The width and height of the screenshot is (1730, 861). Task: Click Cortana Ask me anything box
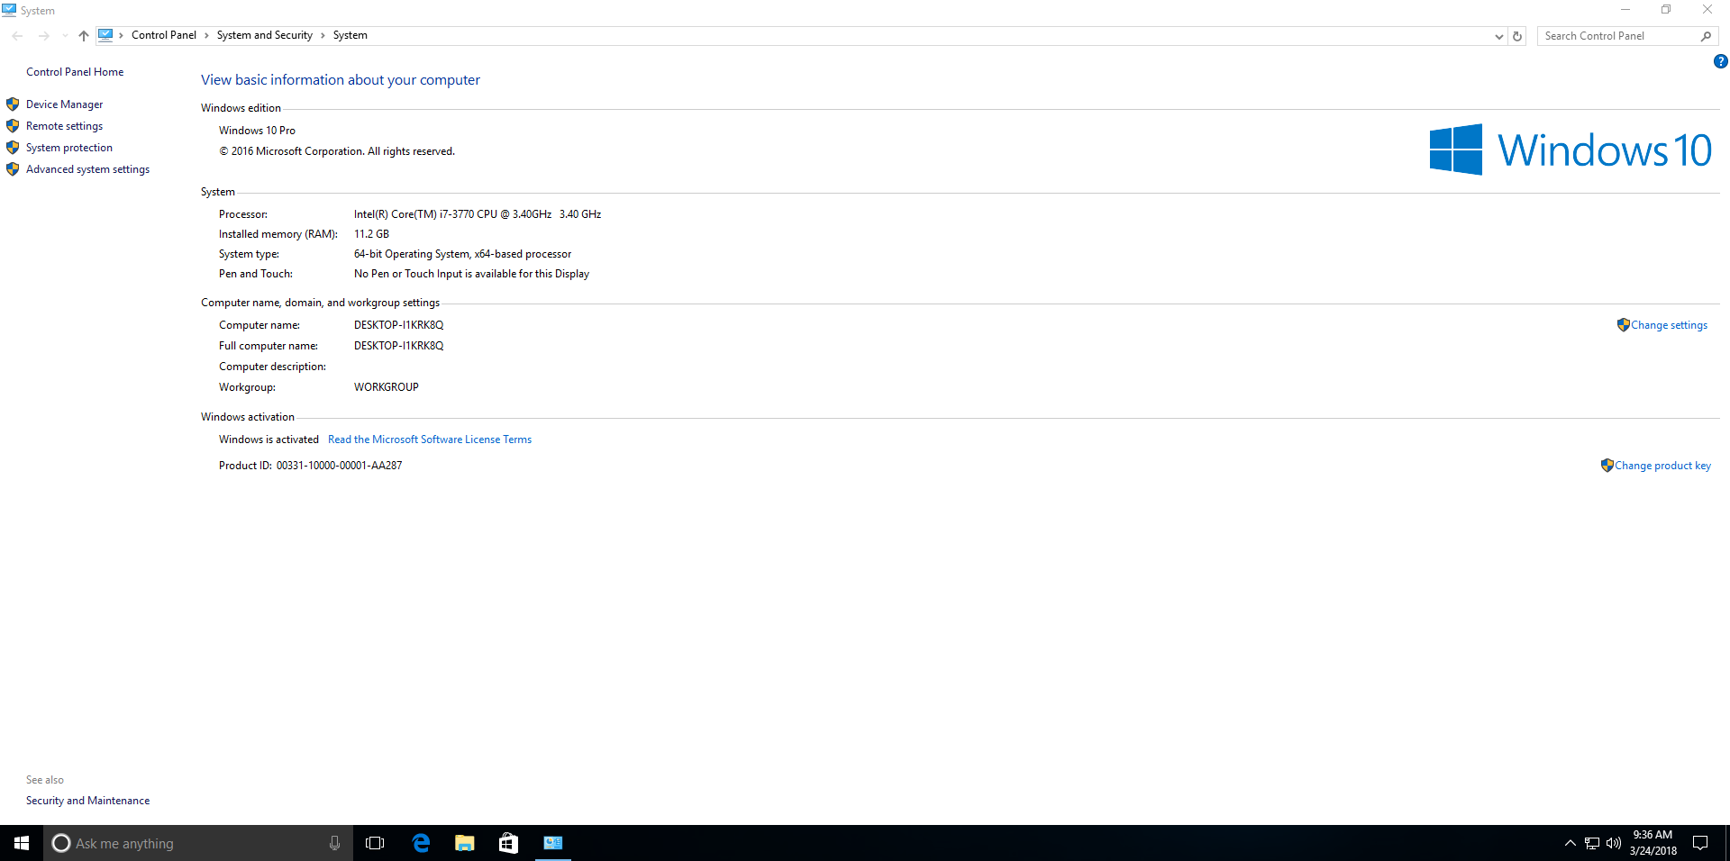[198, 843]
